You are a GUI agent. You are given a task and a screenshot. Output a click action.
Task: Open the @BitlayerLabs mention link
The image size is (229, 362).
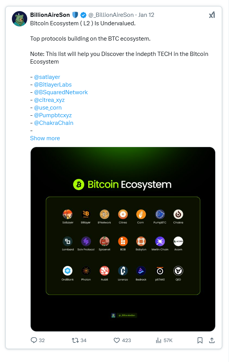tap(53, 85)
